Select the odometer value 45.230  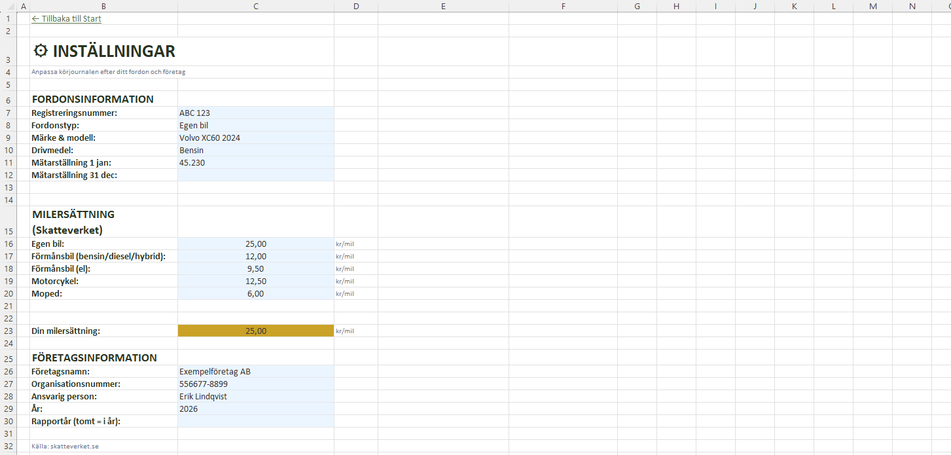[256, 163]
